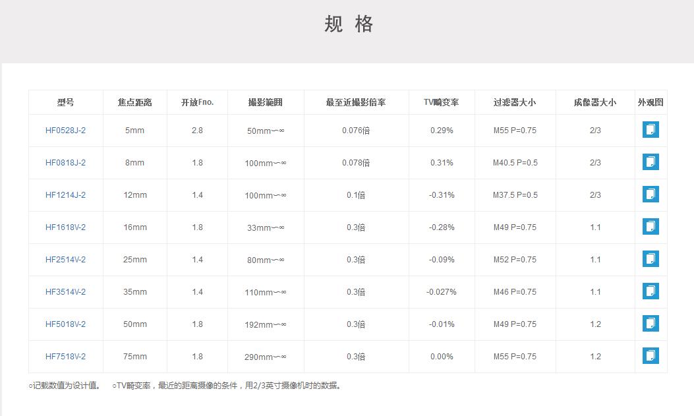Image resolution: width=694 pixels, height=416 pixels.
Task: Select the M46 P=0.75 filter size cell
Action: coord(515,292)
